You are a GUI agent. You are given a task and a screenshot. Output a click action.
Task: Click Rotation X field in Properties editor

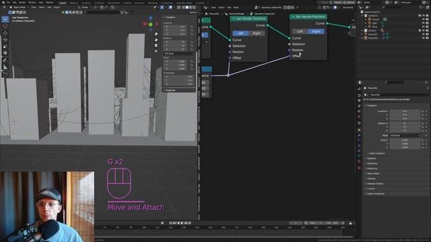click(x=405, y=124)
